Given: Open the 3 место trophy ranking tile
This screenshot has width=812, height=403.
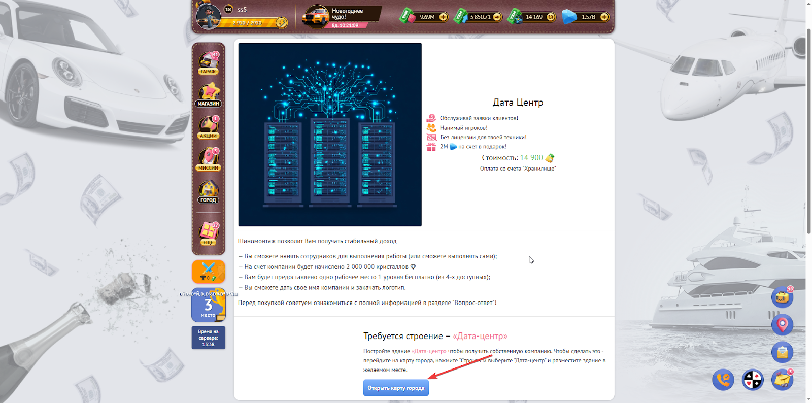Looking at the screenshot, I should 209,306.
